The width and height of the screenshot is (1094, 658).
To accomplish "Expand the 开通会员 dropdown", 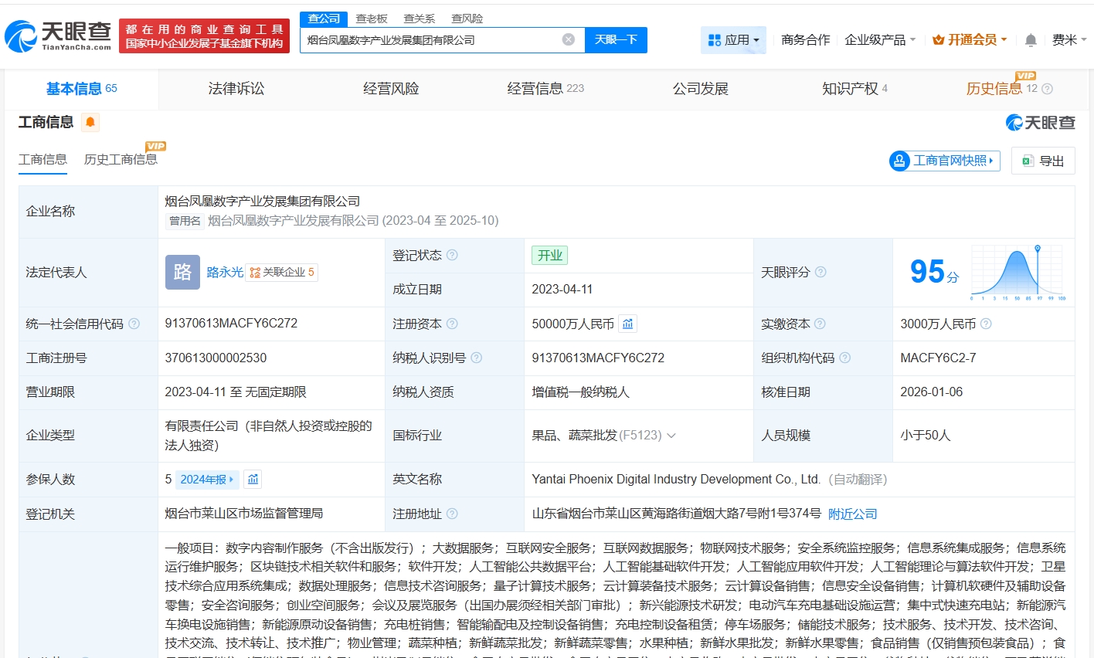I will point(970,39).
